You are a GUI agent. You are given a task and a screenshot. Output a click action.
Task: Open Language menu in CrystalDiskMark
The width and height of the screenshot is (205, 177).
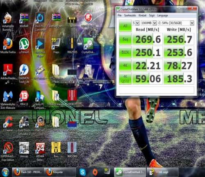pos(162,16)
